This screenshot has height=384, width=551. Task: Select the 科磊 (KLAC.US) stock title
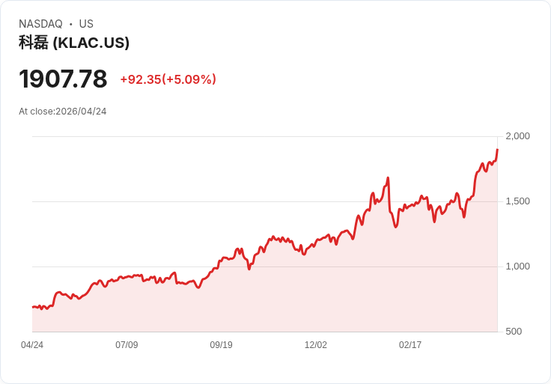74,43
